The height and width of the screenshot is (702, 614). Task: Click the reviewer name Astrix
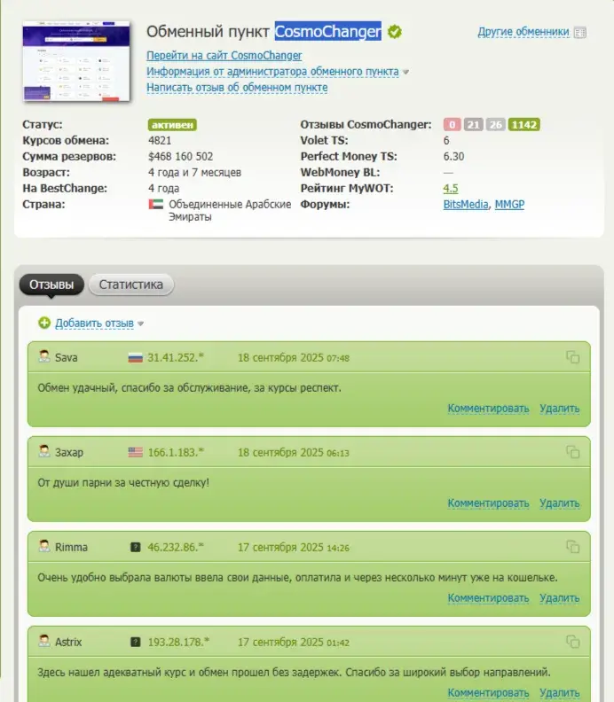coord(68,643)
